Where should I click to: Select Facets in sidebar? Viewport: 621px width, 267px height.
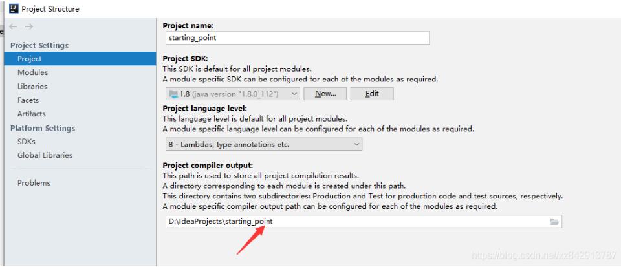[x=28, y=100]
